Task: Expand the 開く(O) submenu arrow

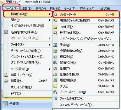Action: (x=50, y=20)
